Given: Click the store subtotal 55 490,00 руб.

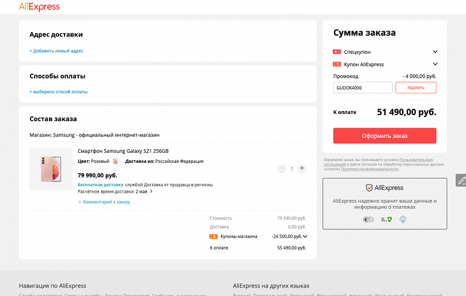Looking at the screenshot, I should tap(292, 248).
